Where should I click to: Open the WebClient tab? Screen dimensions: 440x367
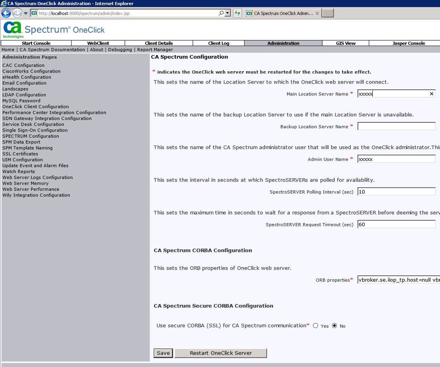tap(98, 43)
